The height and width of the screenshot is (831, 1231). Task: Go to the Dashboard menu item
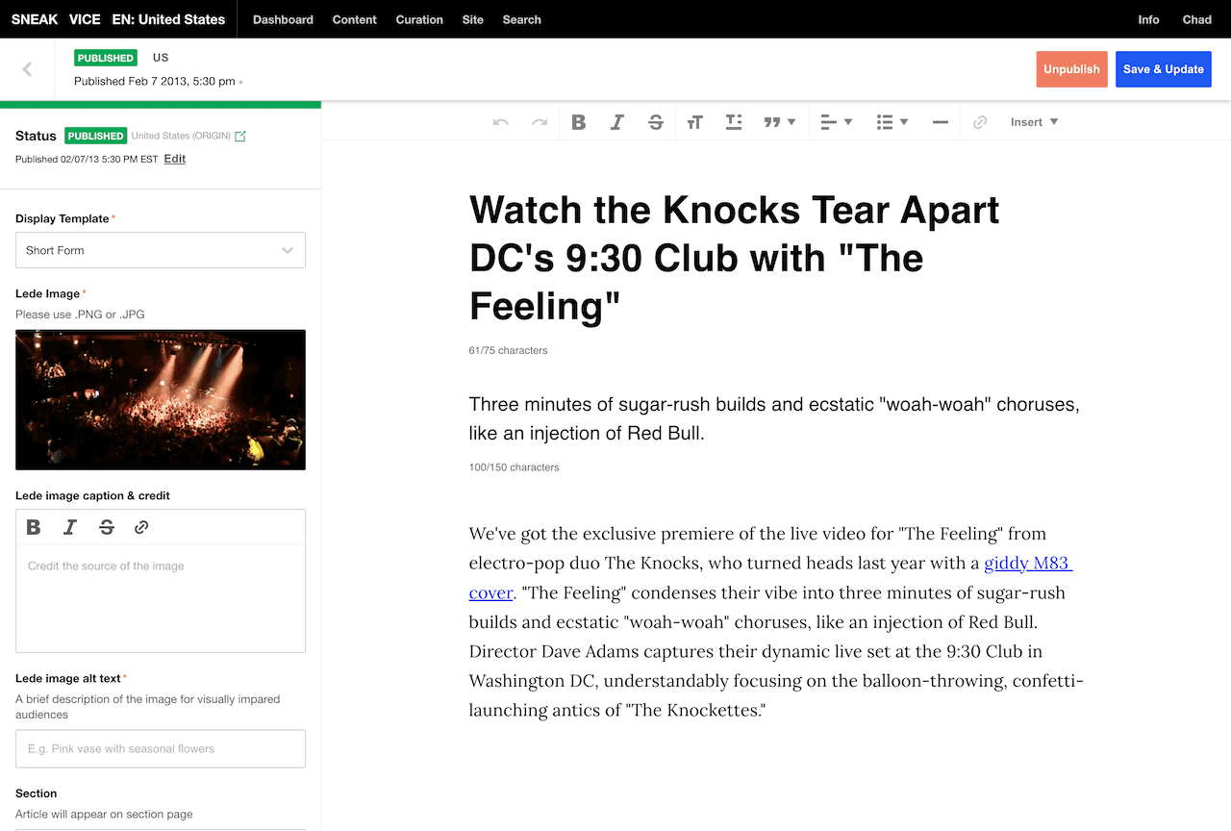tap(283, 19)
